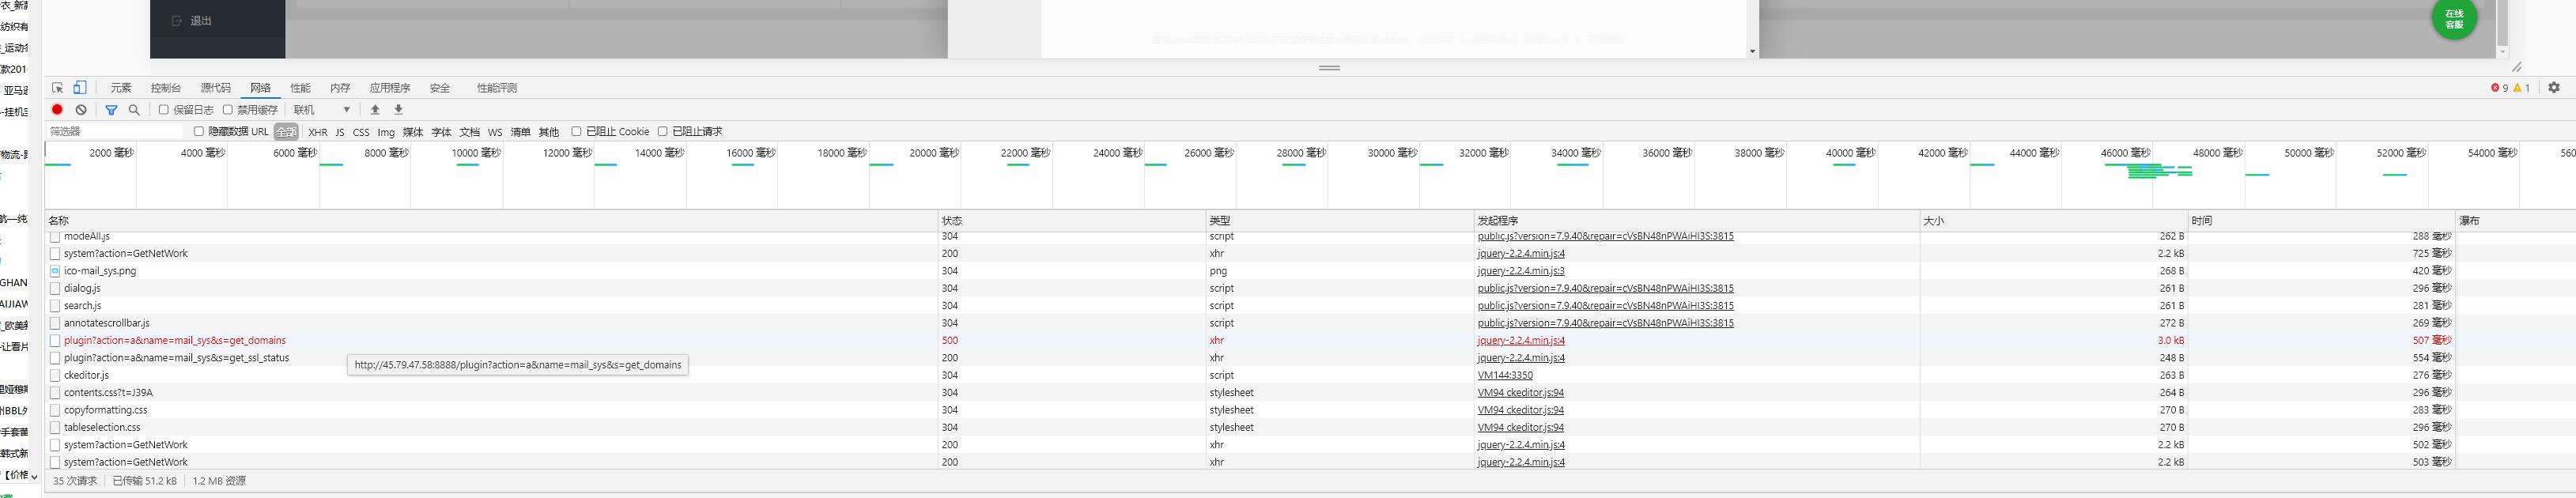
Task: Check the 隐藏数据 URL option
Action: coord(198,131)
